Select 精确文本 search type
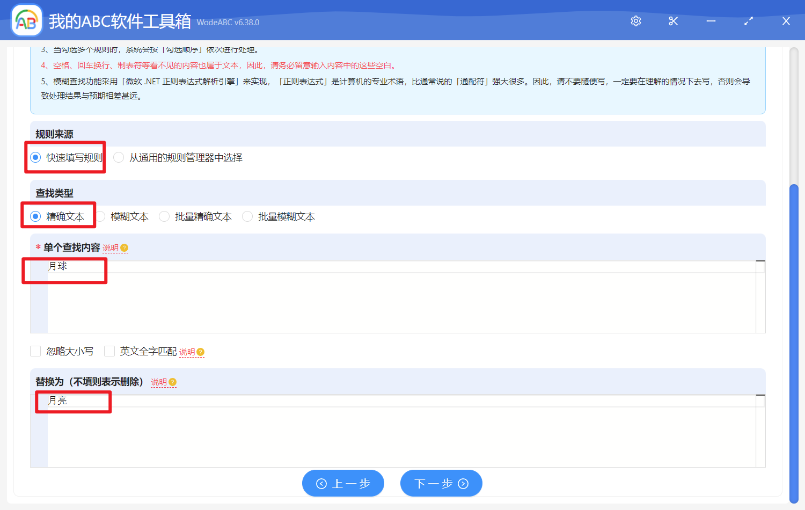This screenshot has height=510, width=805. point(36,216)
